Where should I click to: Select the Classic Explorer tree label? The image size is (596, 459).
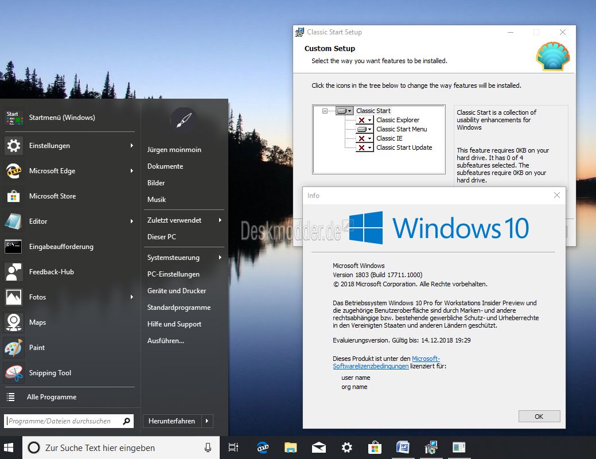tap(398, 120)
